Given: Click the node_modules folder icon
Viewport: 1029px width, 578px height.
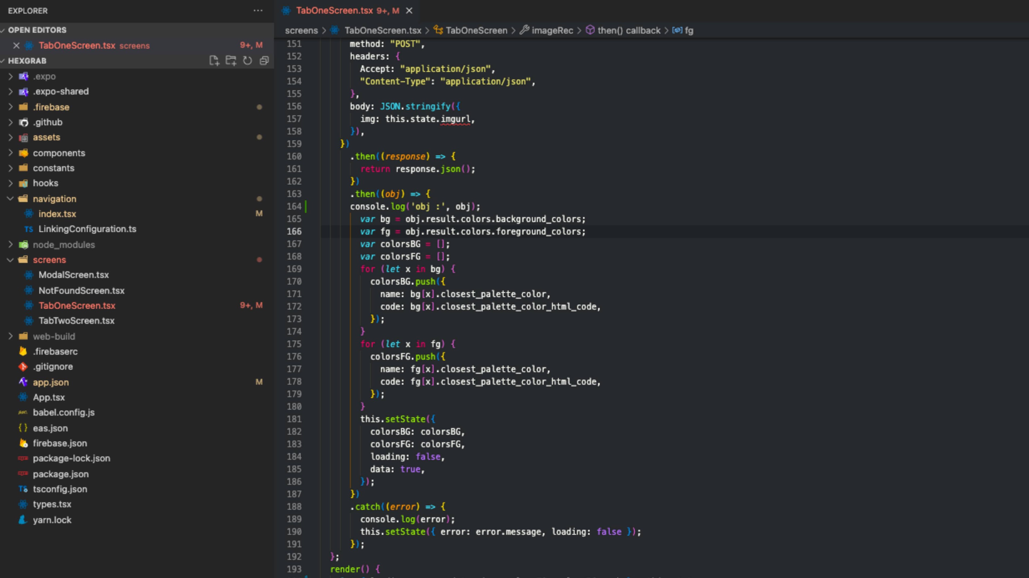Looking at the screenshot, I should pyautogui.click(x=24, y=245).
